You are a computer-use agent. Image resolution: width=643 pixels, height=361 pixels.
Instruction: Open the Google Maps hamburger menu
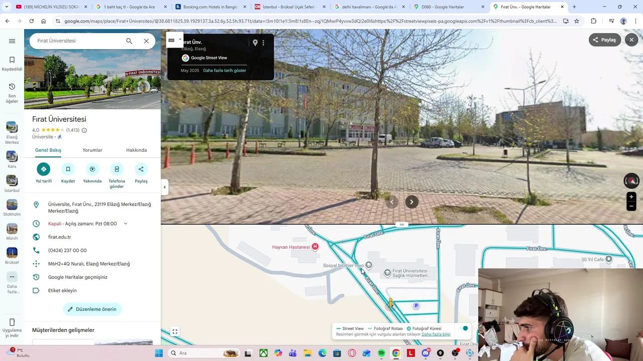click(x=12, y=41)
